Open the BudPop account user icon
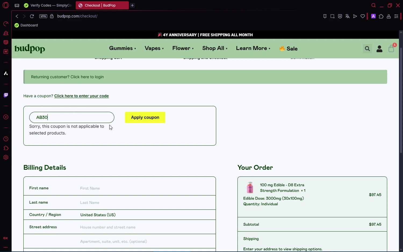The width and height of the screenshot is (403, 252). click(379, 49)
